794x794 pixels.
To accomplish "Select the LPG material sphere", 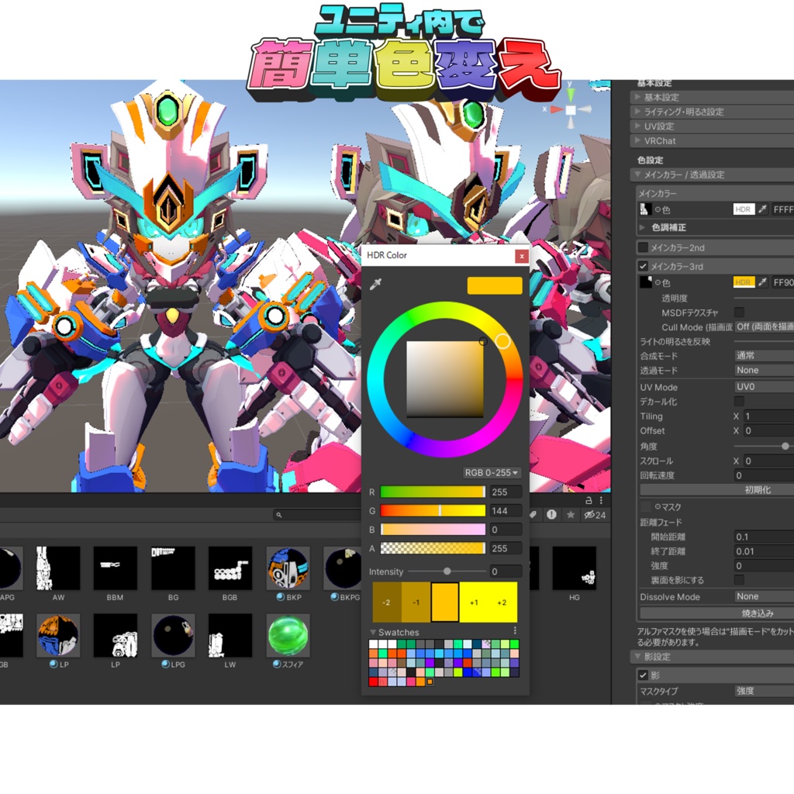I will coord(173,635).
